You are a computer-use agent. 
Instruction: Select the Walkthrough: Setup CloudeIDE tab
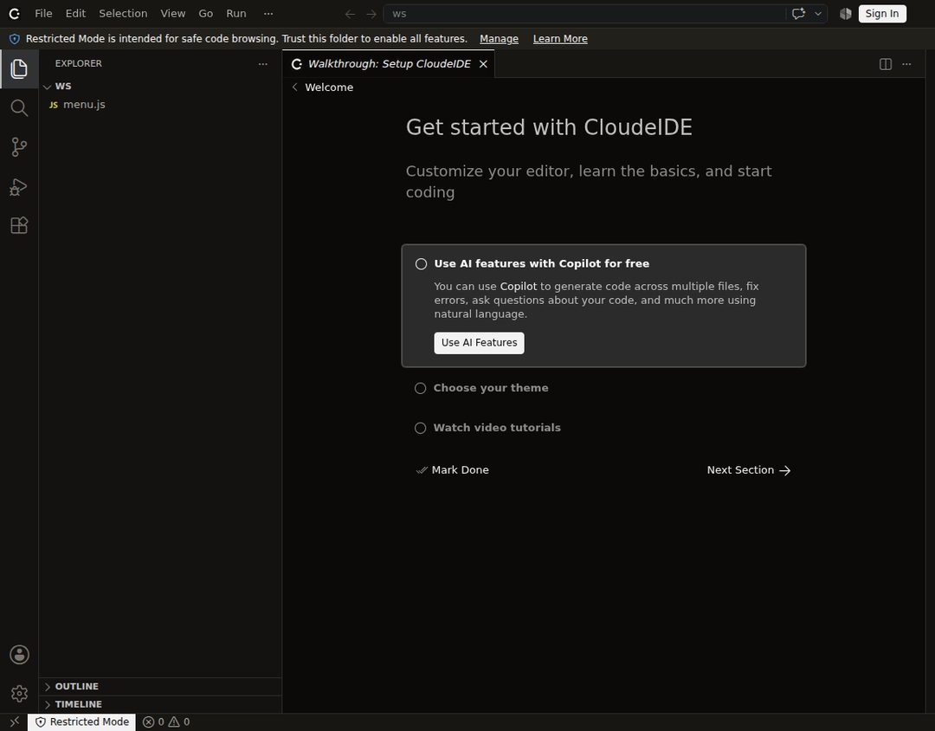click(389, 64)
